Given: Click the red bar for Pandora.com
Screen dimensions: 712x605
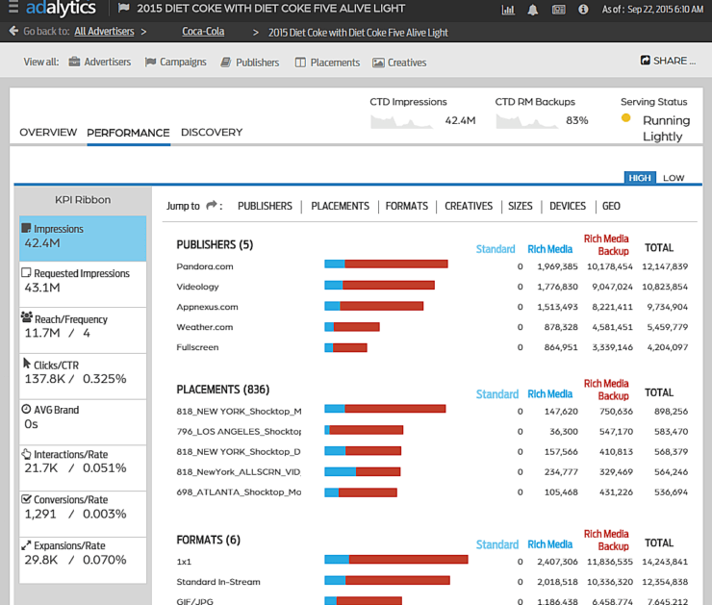Looking at the screenshot, I should [395, 264].
